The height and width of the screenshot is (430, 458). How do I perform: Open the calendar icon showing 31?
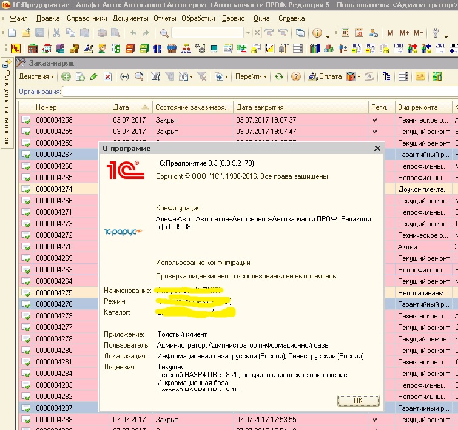359,33
